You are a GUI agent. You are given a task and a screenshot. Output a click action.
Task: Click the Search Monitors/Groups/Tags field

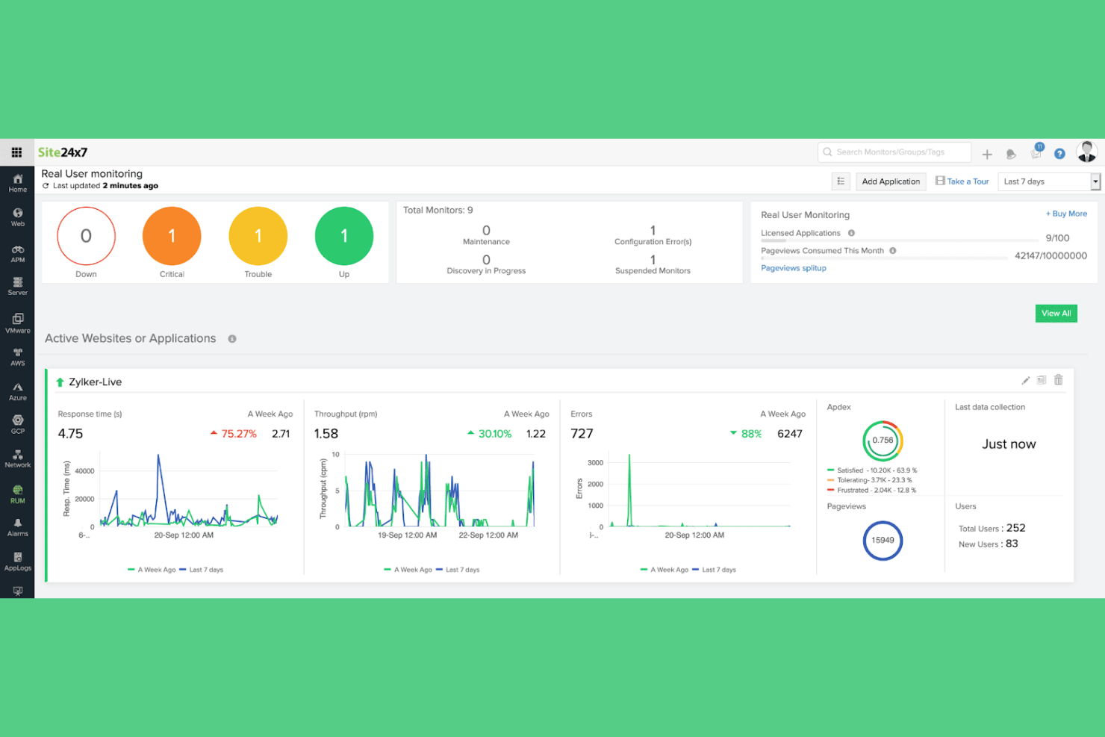894,152
